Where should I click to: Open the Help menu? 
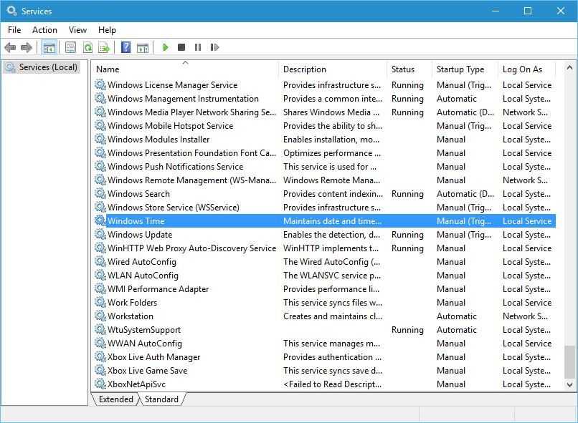tap(107, 30)
